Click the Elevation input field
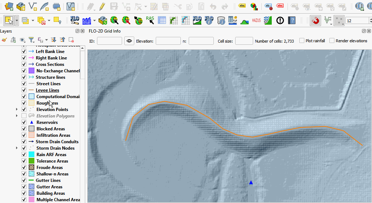 (x=168, y=41)
